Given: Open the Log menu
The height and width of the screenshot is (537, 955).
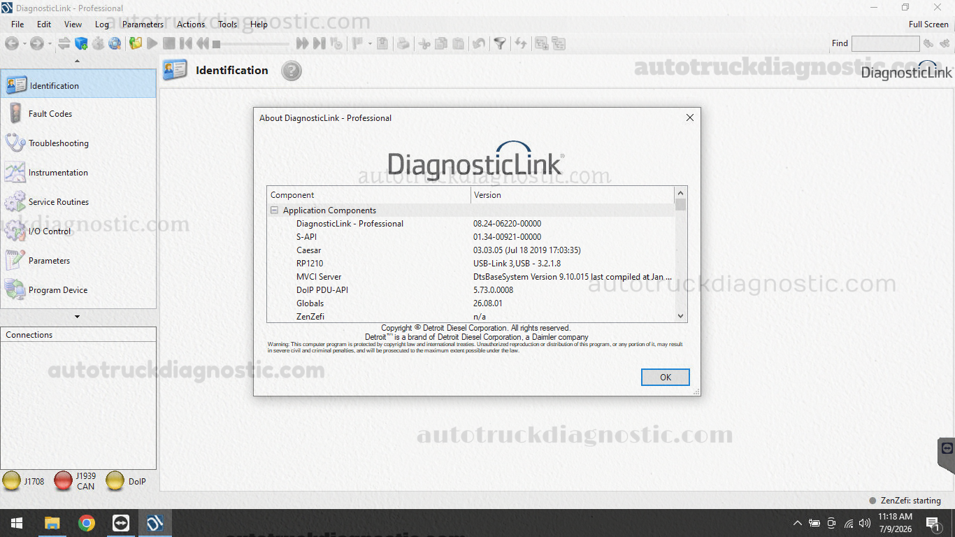Looking at the screenshot, I should tap(102, 24).
